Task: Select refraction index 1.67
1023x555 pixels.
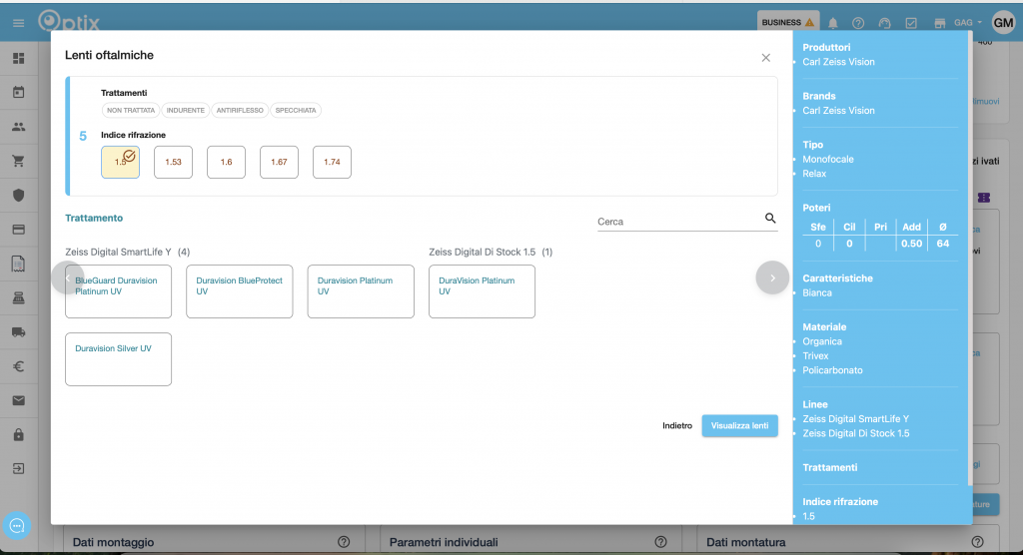Action: click(x=279, y=162)
